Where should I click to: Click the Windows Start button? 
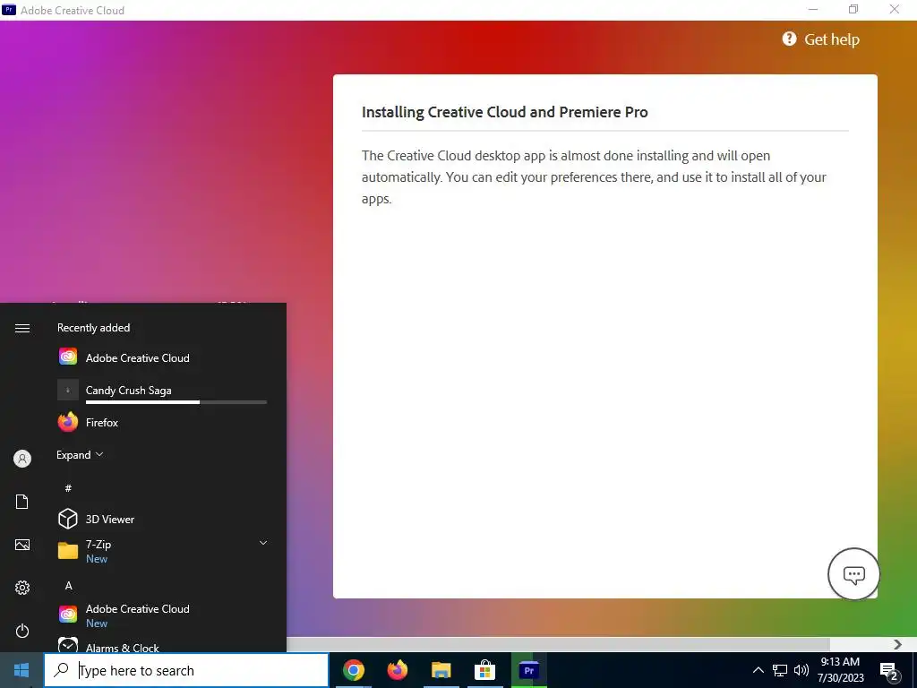tap(21, 670)
